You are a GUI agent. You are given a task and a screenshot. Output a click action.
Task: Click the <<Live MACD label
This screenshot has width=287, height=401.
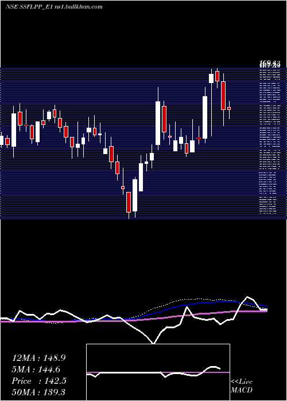242,386
